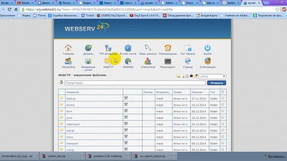Expand menu arrow for csv_export_import.zip download

point(175,156)
